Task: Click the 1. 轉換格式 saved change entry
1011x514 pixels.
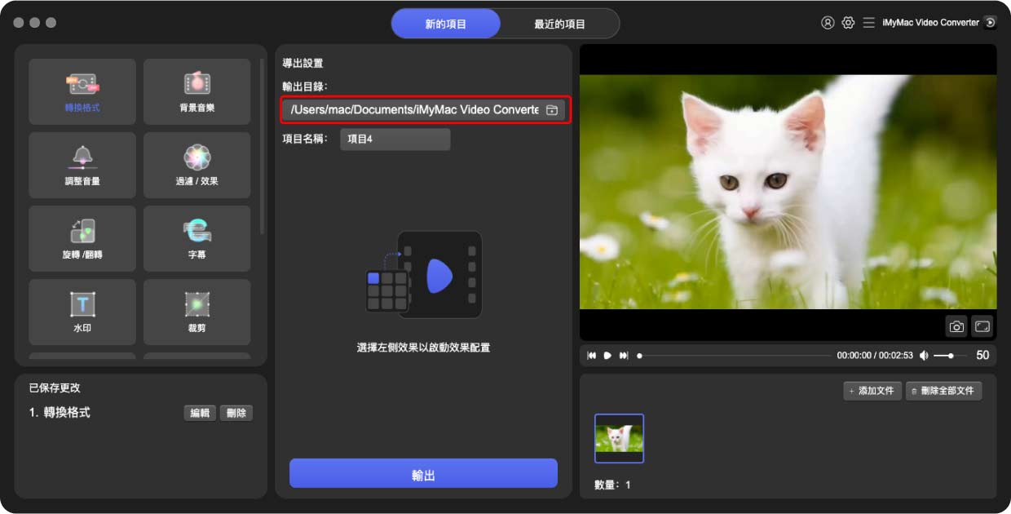Action: click(x=60, y=413)
